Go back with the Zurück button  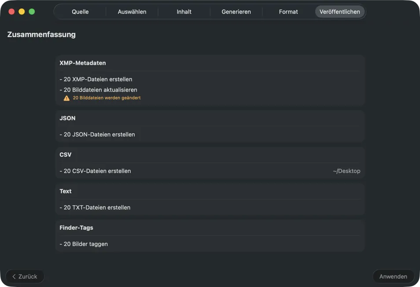(25, 276)
